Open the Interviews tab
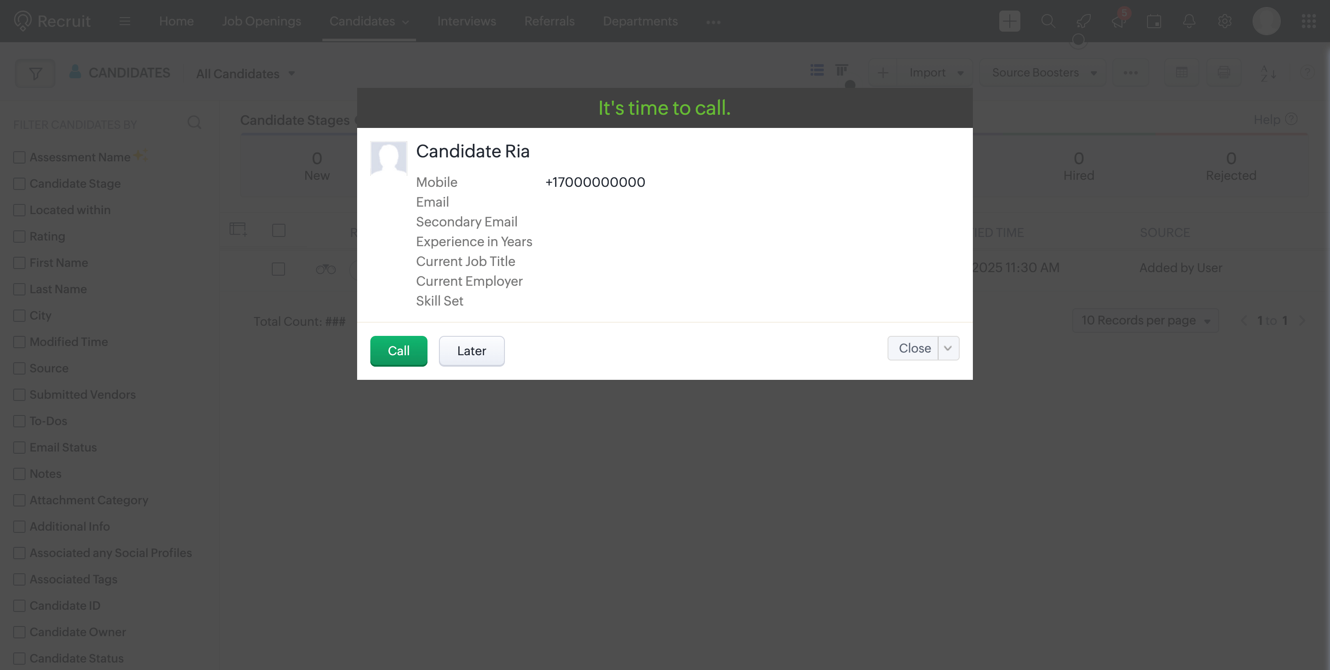This screenshot has width=1330, height=670. point(466,21)
